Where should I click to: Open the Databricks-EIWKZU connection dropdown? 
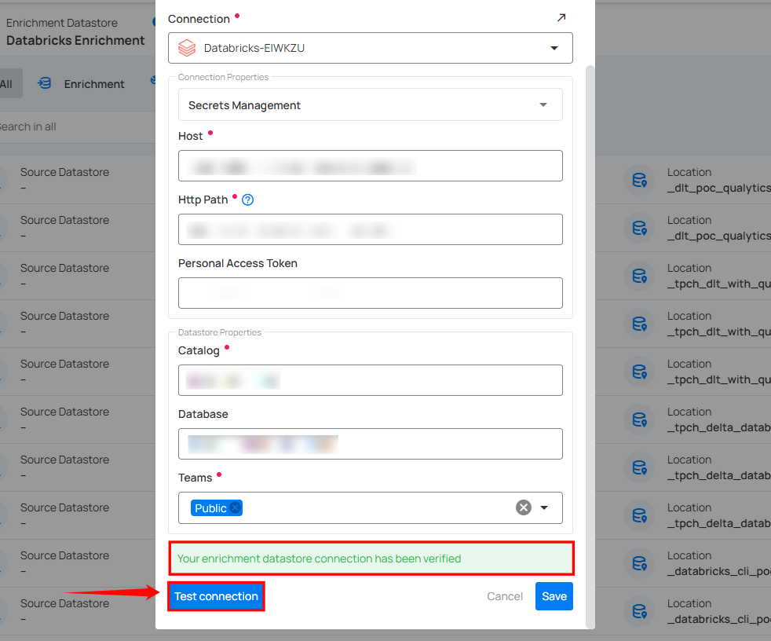point(371,48)
